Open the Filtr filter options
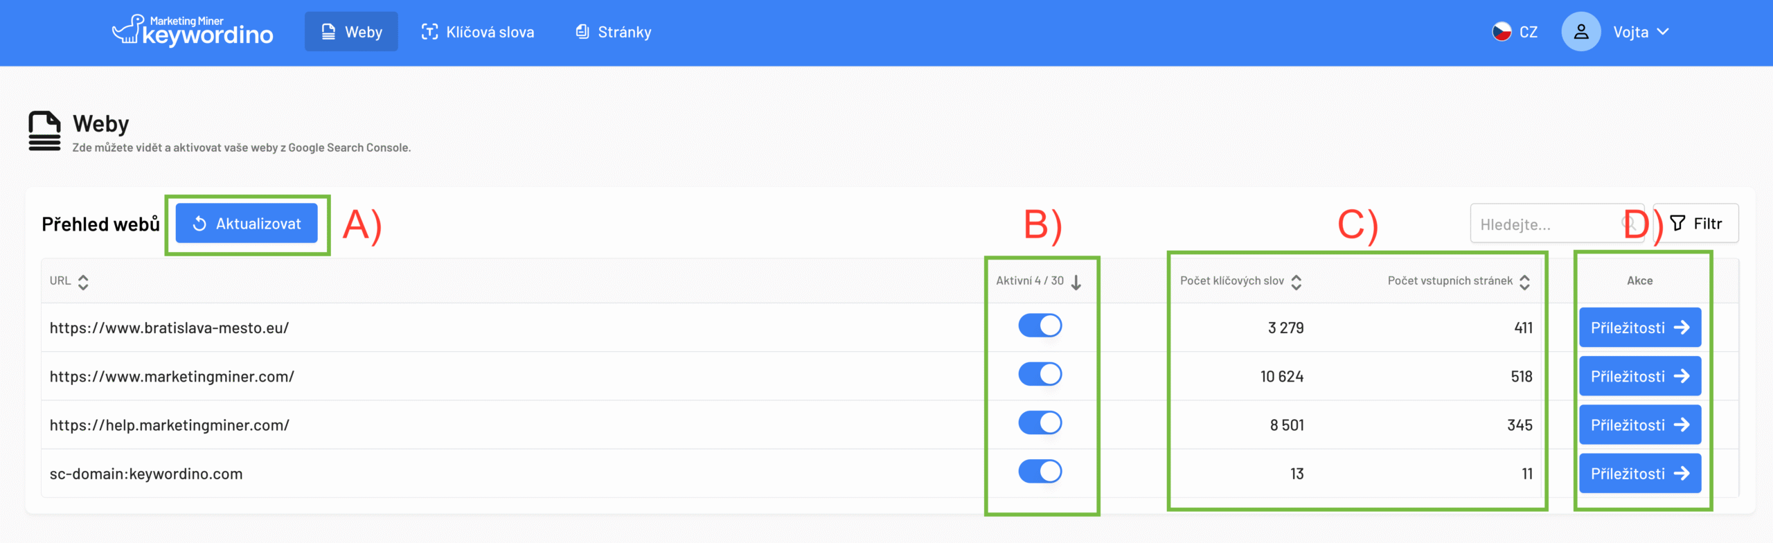The image size is (1773, 543). (1696, 223)
